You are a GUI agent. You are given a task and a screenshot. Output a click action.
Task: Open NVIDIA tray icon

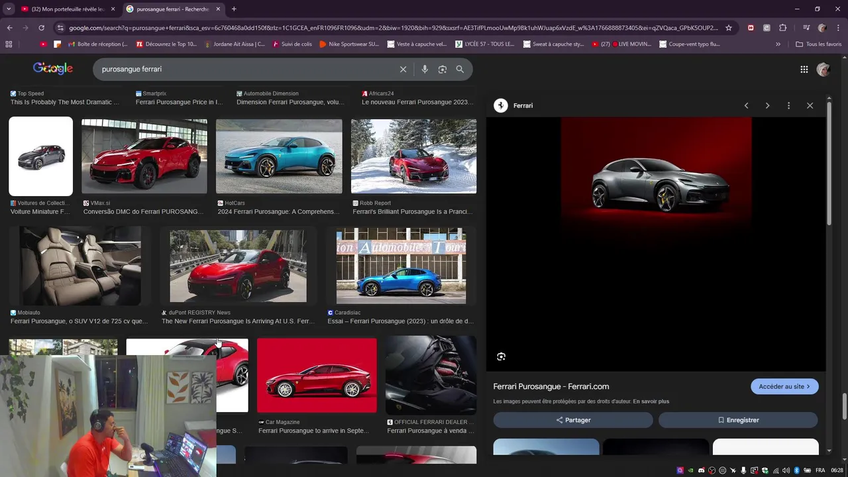691,470
